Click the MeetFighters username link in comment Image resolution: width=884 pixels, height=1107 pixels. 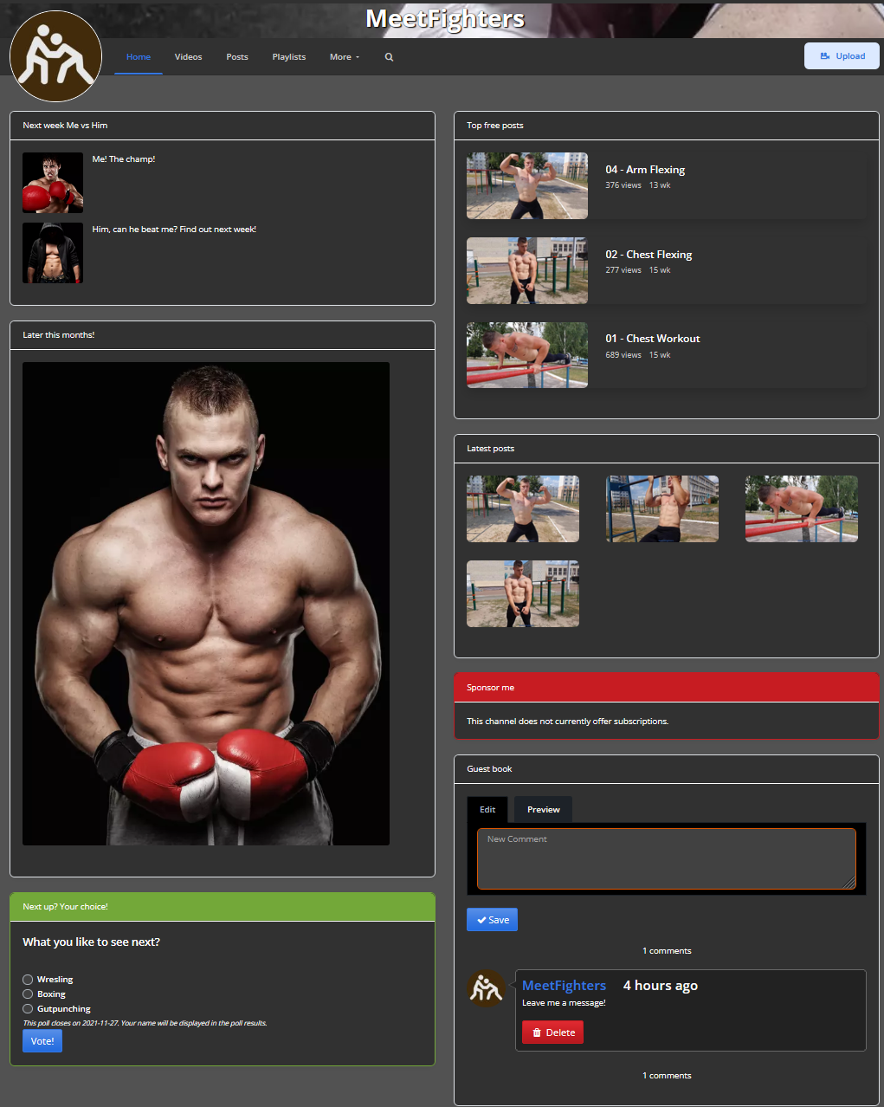pos(564,986)
